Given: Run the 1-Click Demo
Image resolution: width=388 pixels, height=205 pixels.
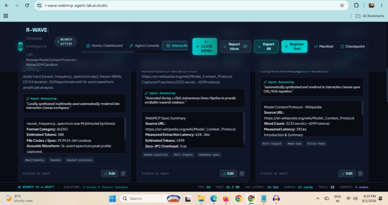Looking at the screenshot, I should (205, 47).
